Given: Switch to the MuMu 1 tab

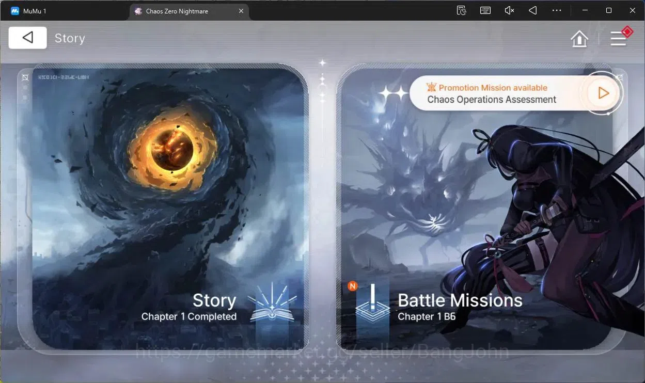Looking at the screenshot, I should pyautogui.click(x=28, y=11).
